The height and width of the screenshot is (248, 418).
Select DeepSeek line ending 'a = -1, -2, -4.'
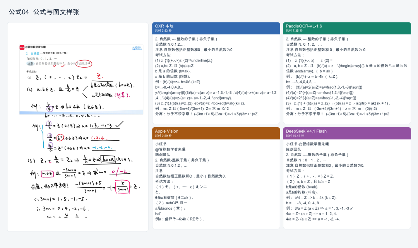pyautogui.click(x=313, y=219)
